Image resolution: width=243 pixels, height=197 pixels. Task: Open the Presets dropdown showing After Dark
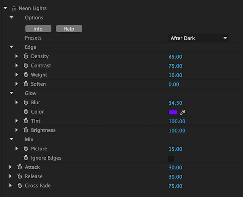(198, 38)
